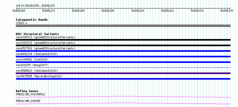The image size is (238, 107).
Task: Open variant nsv4343722 label
Action: pyautogui.click(x=46, y=43)
